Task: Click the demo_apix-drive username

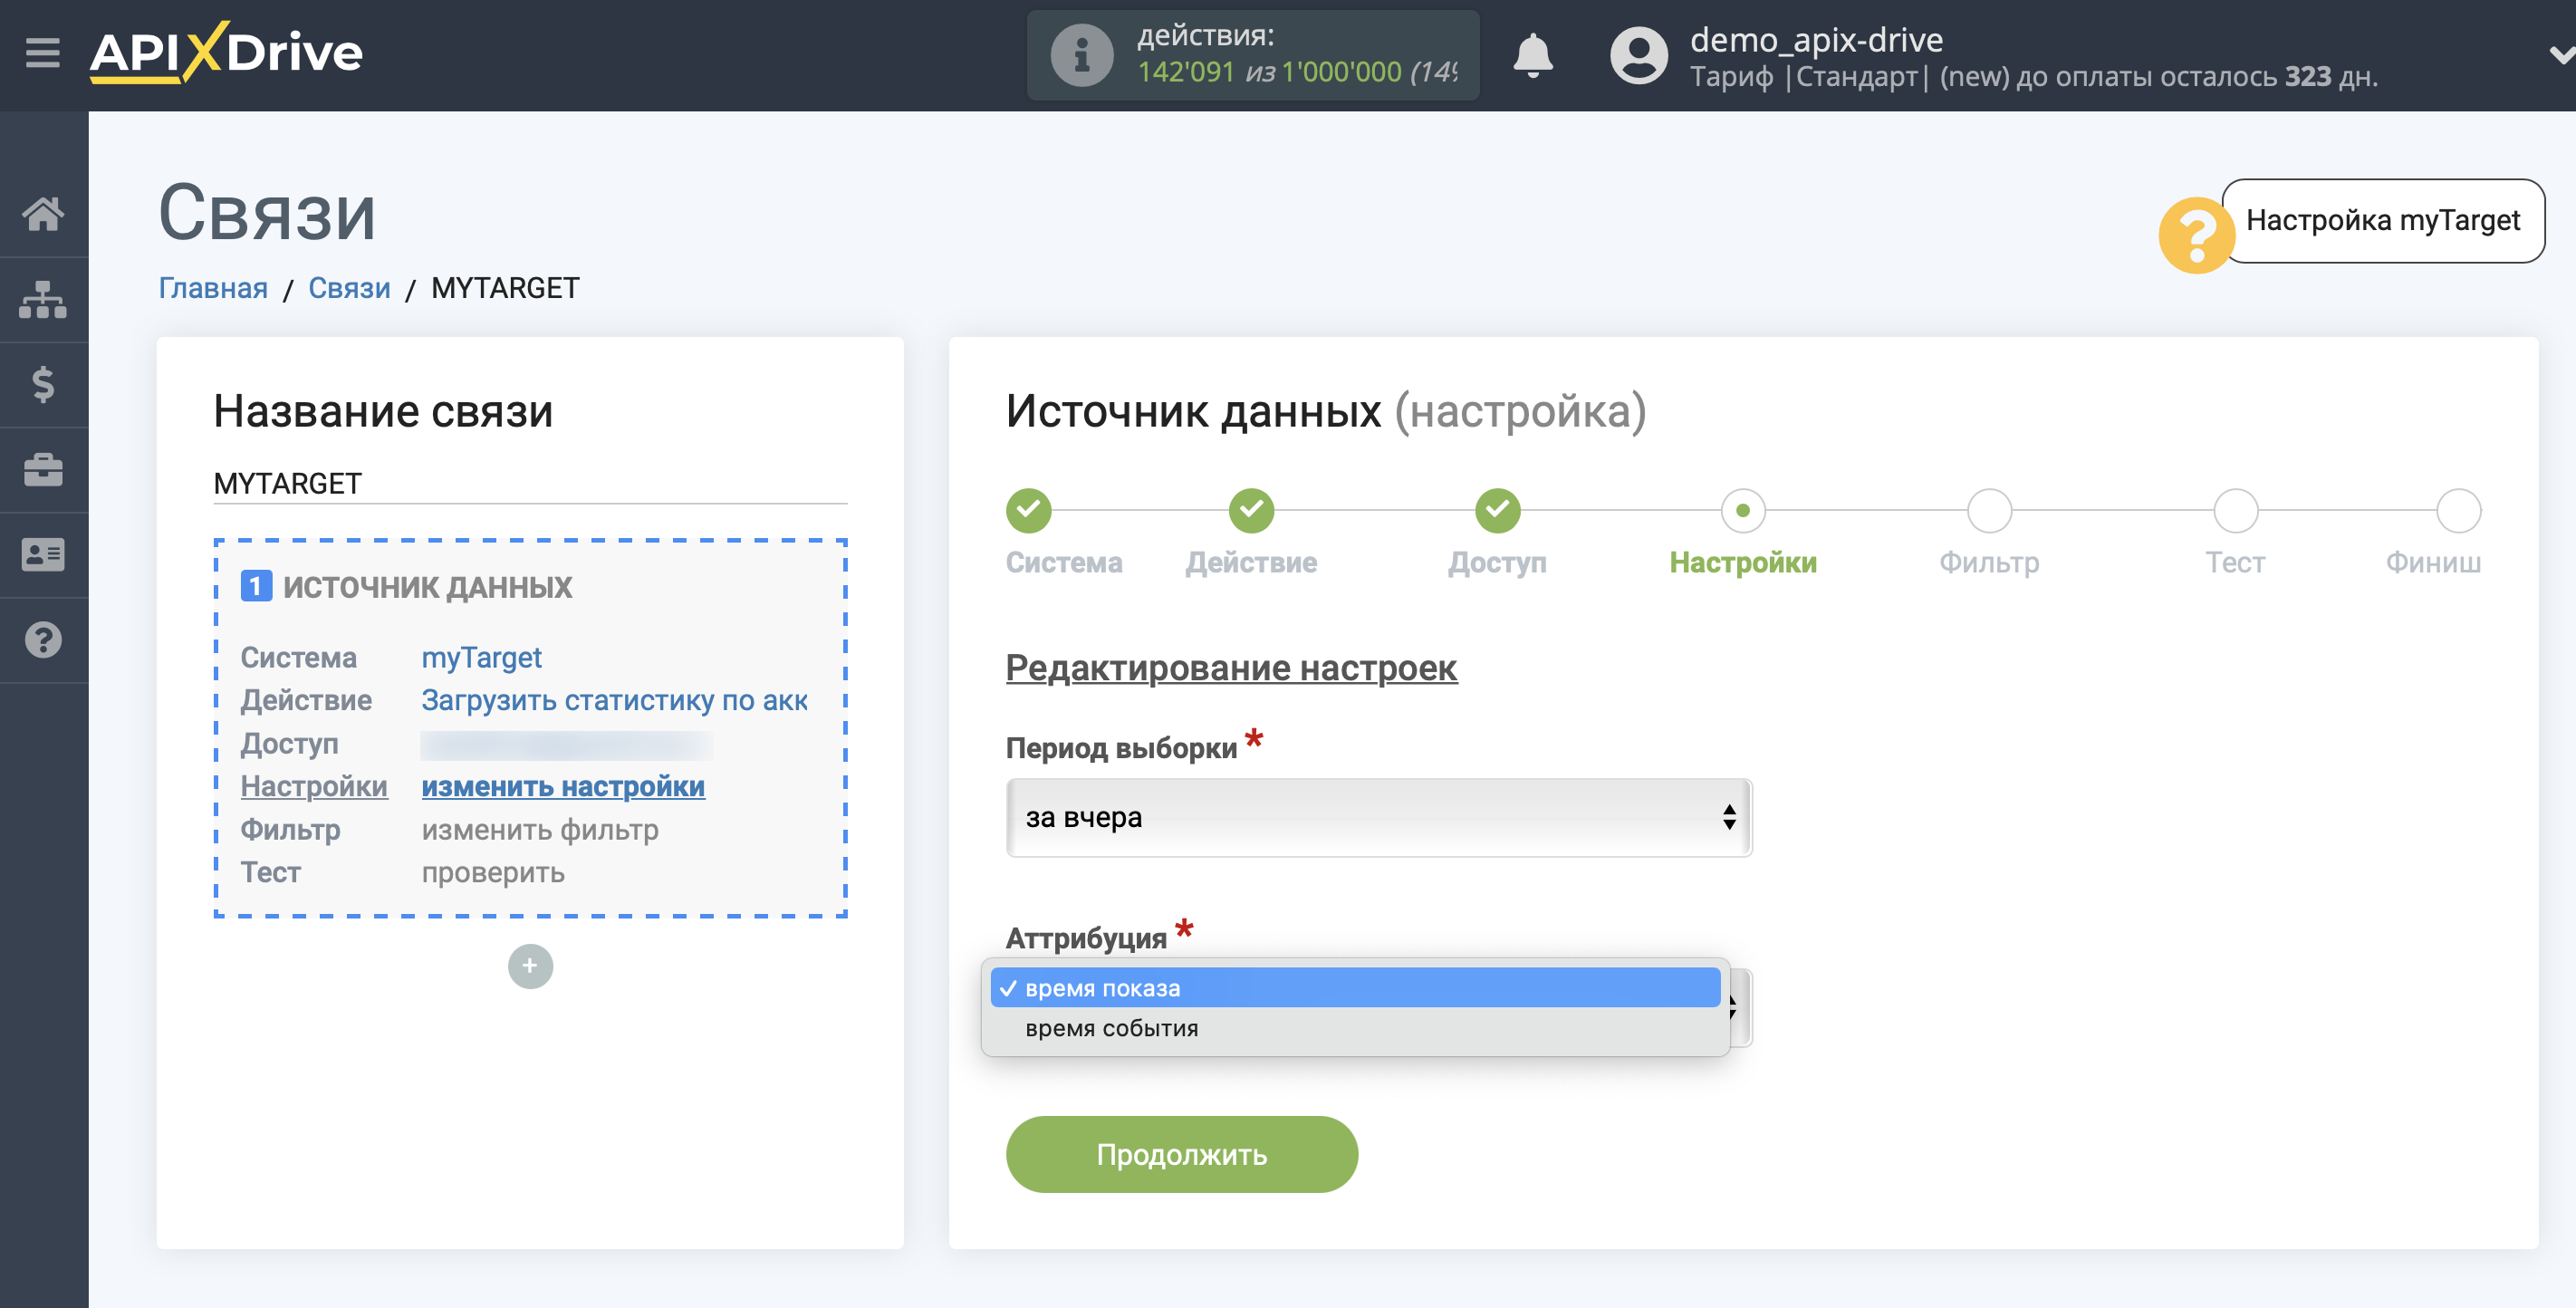Action: pos(1816,39)
